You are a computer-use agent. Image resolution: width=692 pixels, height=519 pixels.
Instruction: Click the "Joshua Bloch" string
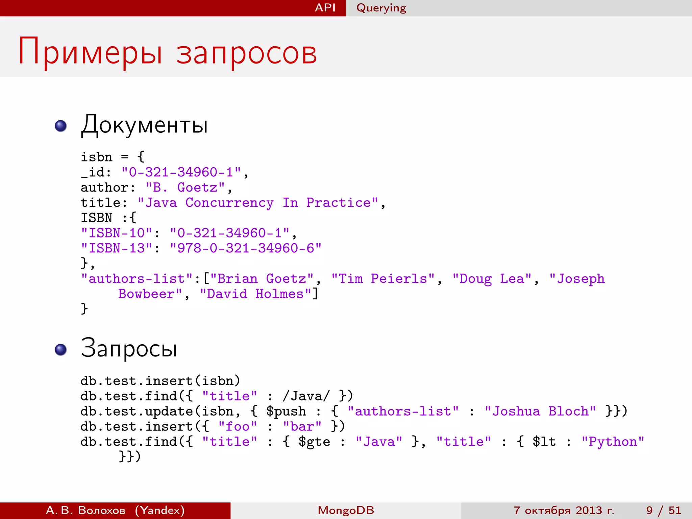(540, 411)
